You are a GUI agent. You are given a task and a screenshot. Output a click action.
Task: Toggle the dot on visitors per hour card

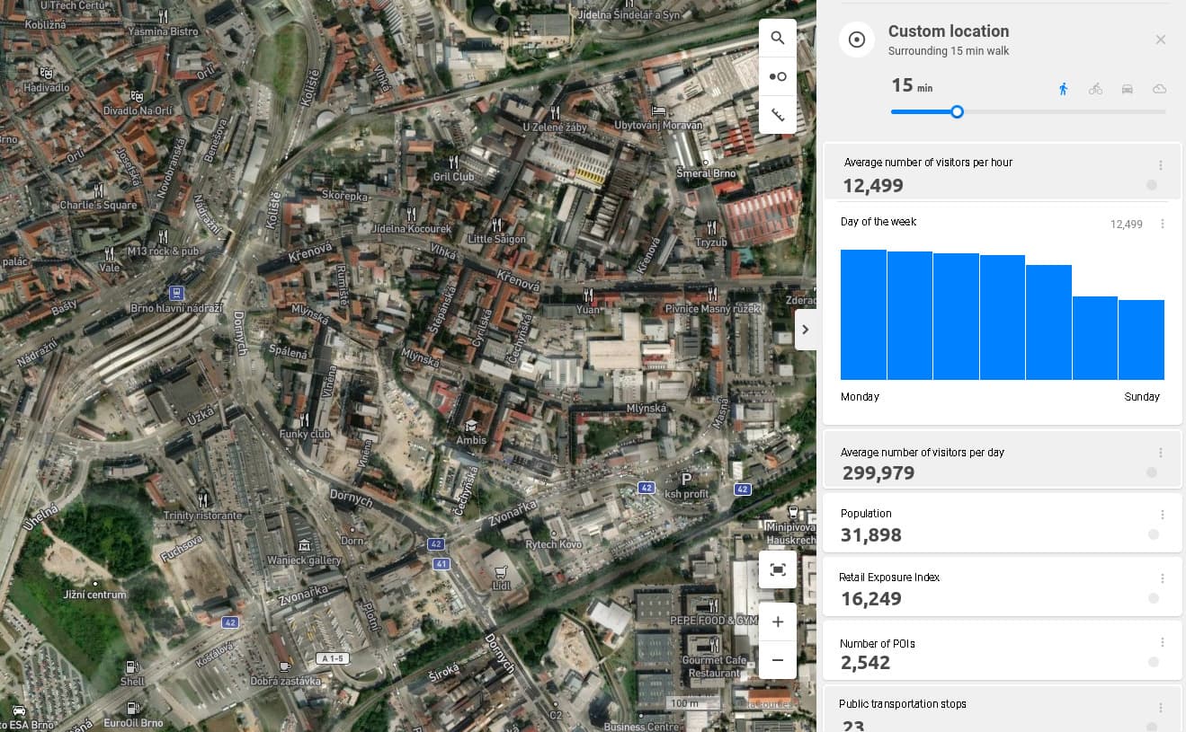(x=1152, y=185)
